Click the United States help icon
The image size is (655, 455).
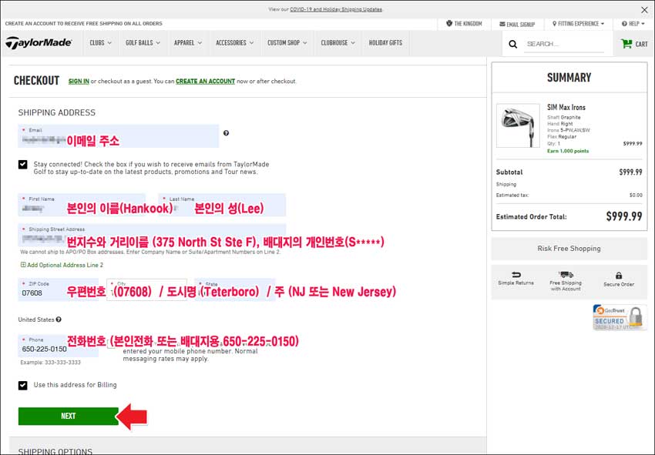click(59, 320)
